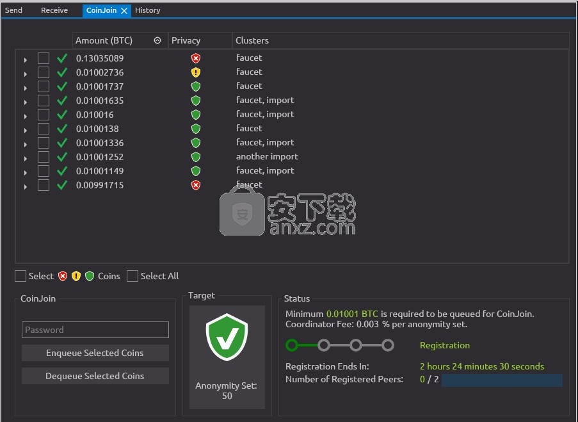578x422 pixels.
Task: Go to the History tab
Action: click(x=147, y=10)
